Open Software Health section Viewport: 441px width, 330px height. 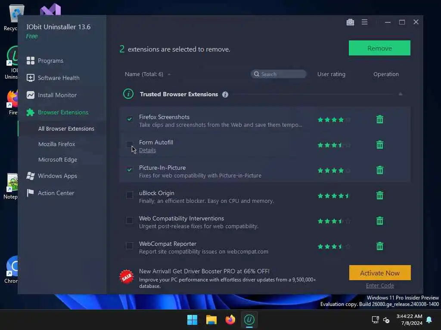click(x=59, y=78)
